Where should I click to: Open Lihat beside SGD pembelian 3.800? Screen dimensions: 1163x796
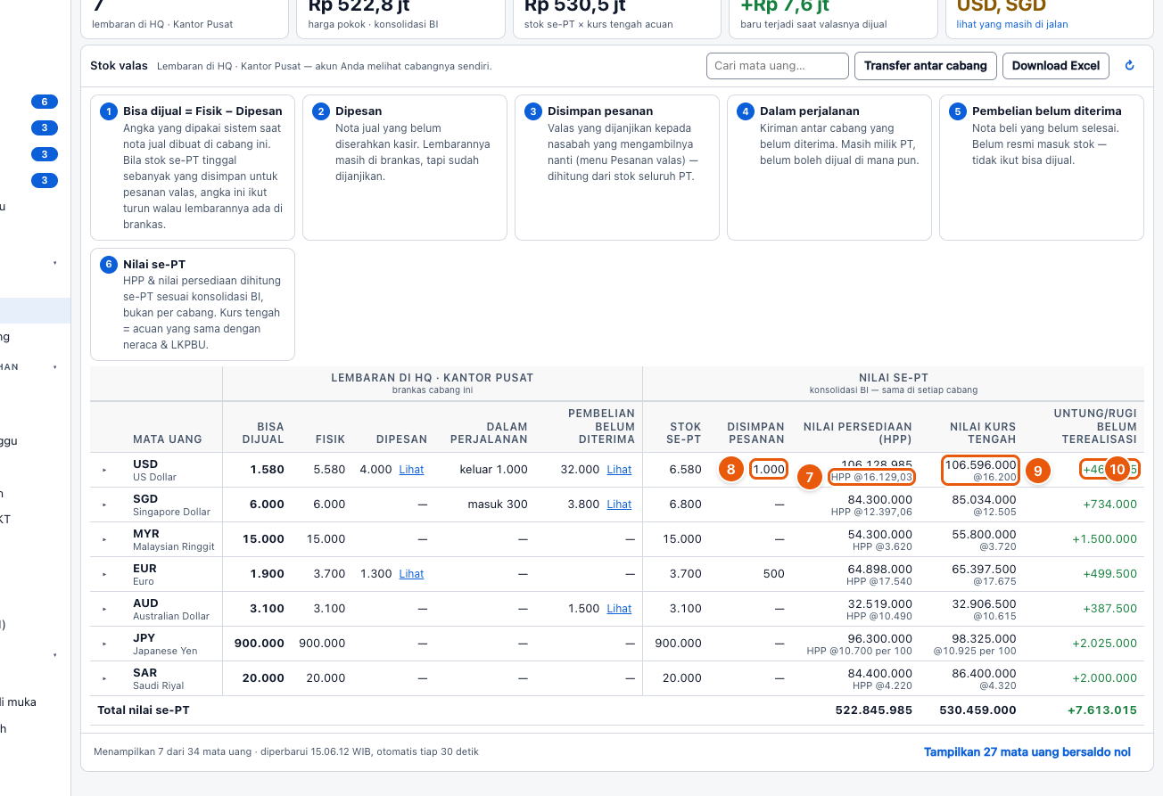click(619, 505)
